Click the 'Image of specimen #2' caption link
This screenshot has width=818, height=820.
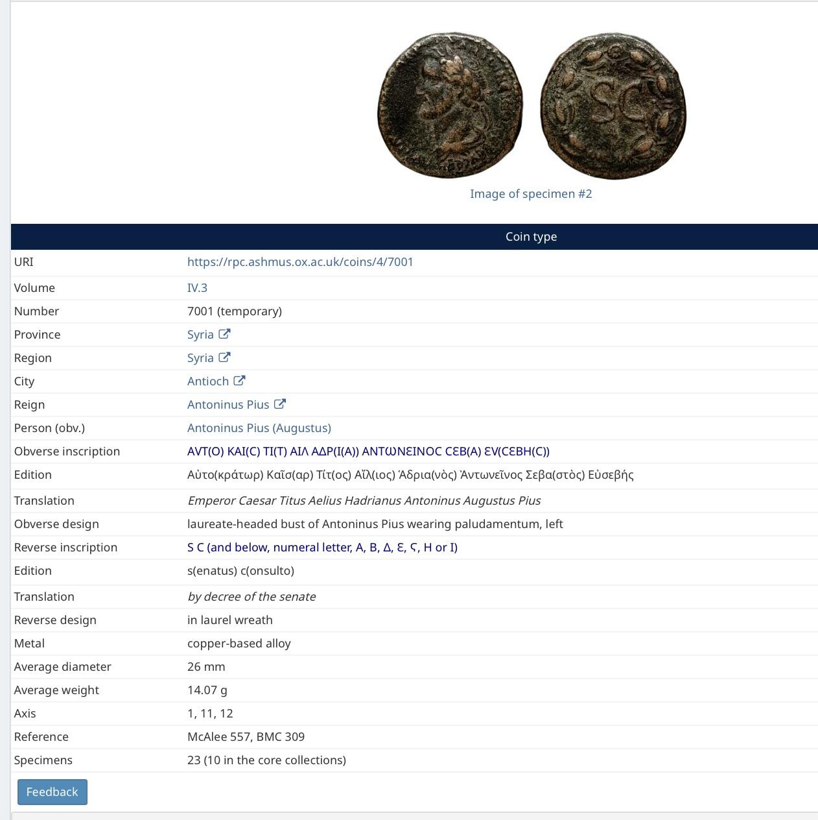click(x=531, y=194)
